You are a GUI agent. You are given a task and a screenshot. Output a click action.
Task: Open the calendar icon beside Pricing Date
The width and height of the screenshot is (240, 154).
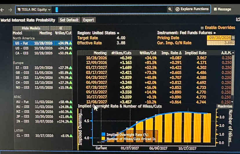point(233,38)
